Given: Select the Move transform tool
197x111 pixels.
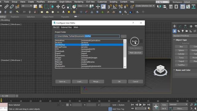Looking at the screenshot, I should [58, 6].
